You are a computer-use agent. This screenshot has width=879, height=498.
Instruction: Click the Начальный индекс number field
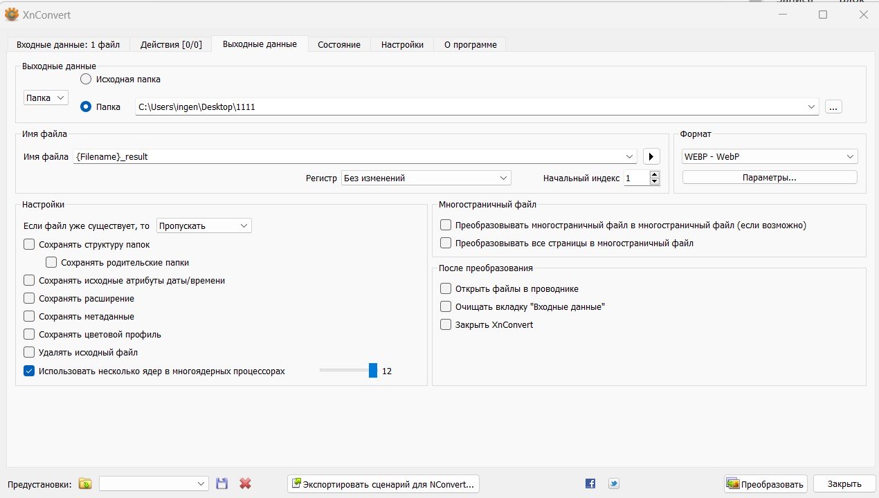636,178
